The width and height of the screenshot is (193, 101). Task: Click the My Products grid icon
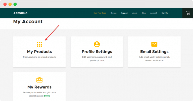pos(39,44)
